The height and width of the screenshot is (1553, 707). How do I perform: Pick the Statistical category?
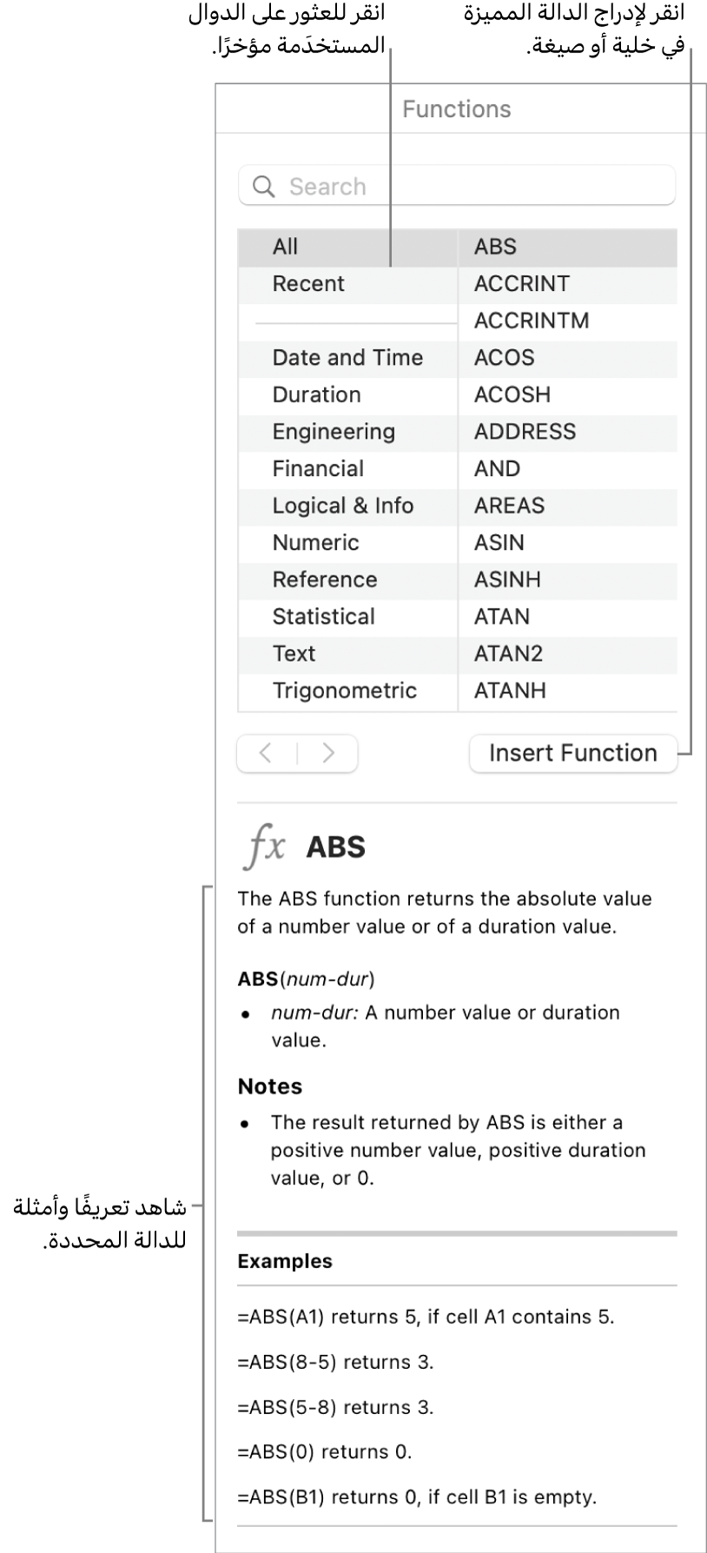tap(323, 617)
